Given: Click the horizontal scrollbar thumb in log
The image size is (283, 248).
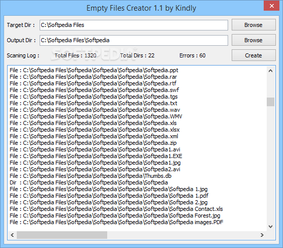Looking at the screenshot, I should pos(62,235).
